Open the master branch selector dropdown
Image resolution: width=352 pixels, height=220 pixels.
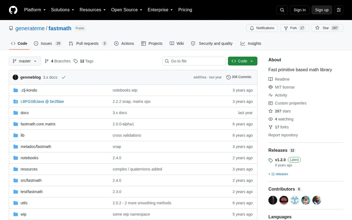coord(25,61)
